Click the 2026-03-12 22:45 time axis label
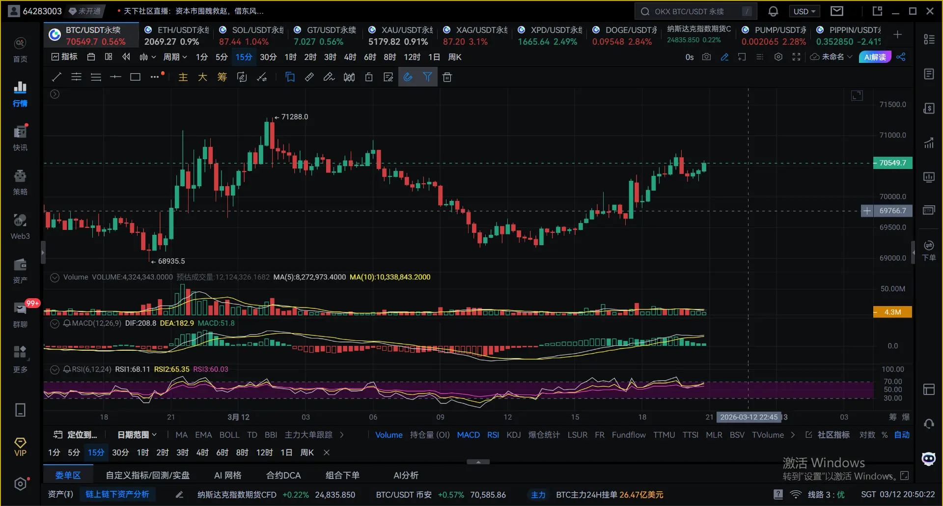This screenshot has width=943, height=506. (x=749, y=417)
